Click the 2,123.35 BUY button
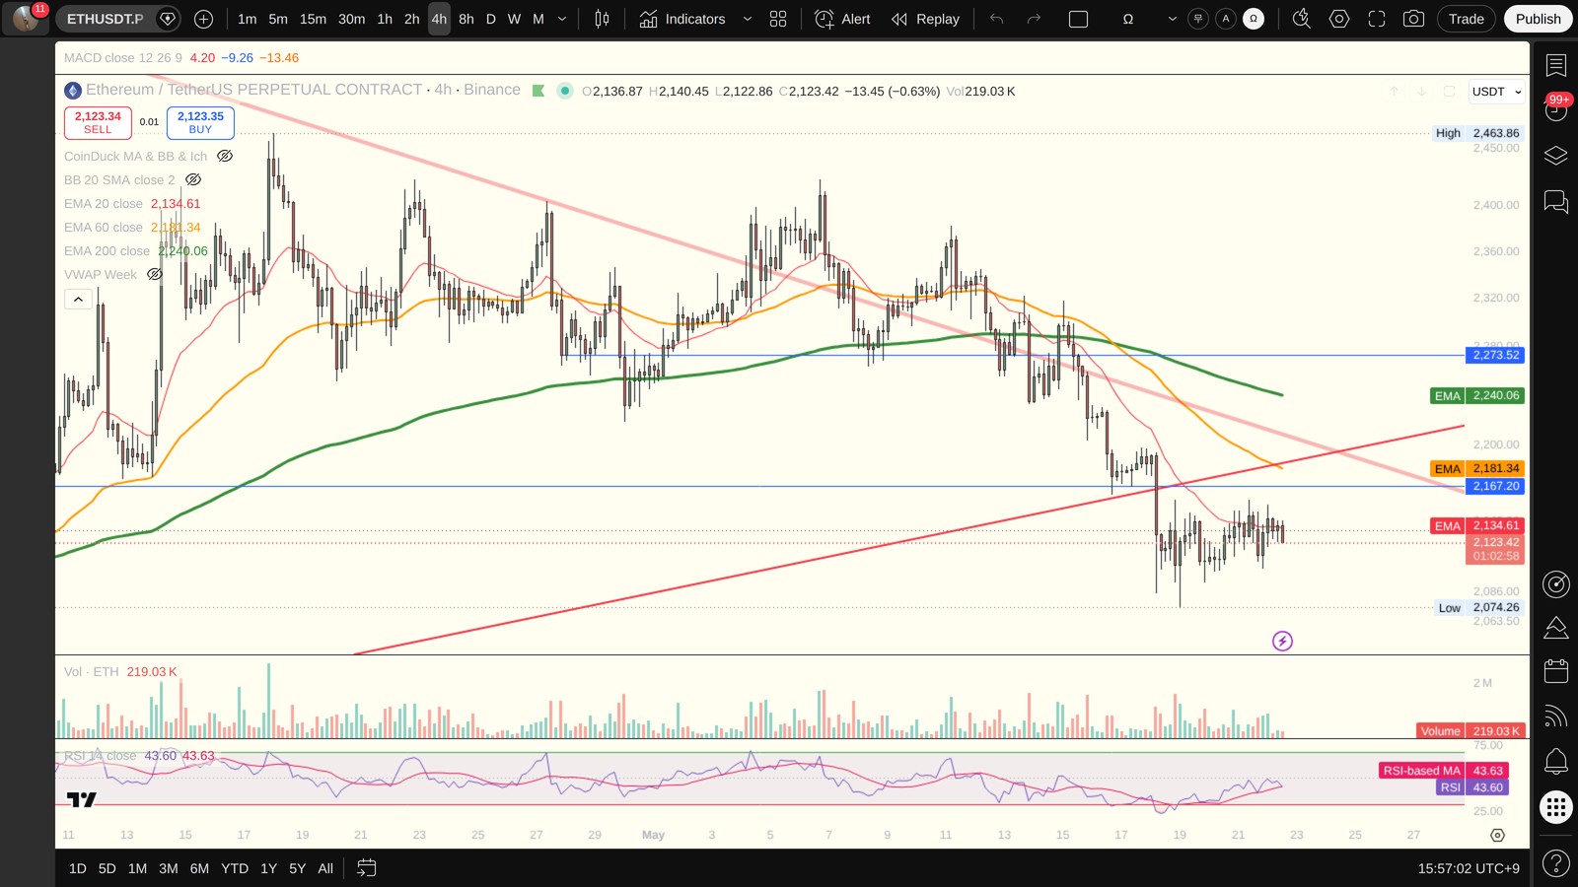Image resolution: width=1578 pixels, height=887 pixels. click(x=200, y=122)
